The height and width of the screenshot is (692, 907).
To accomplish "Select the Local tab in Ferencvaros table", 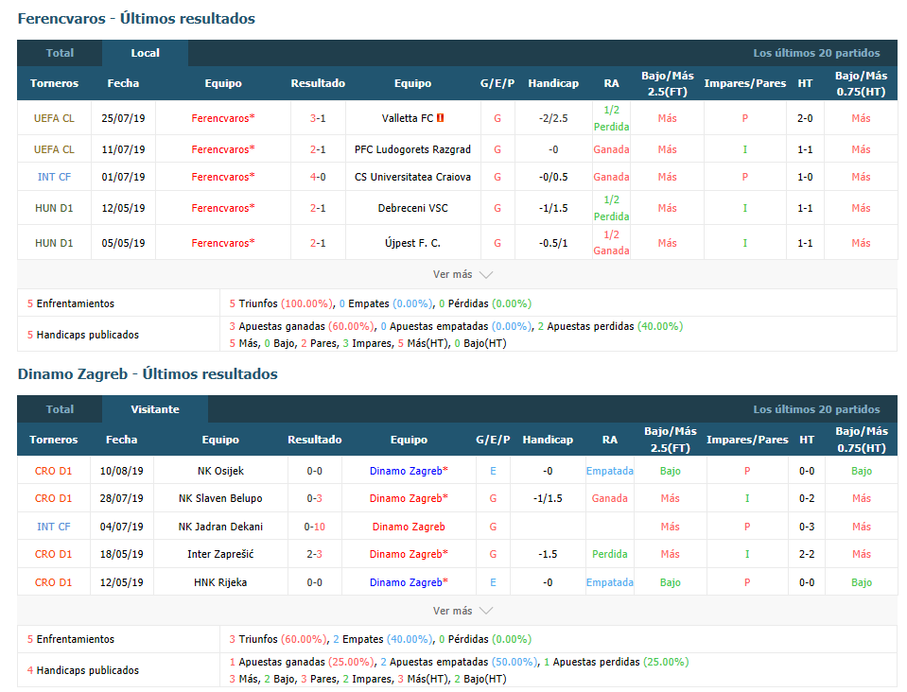I will 146,53.
